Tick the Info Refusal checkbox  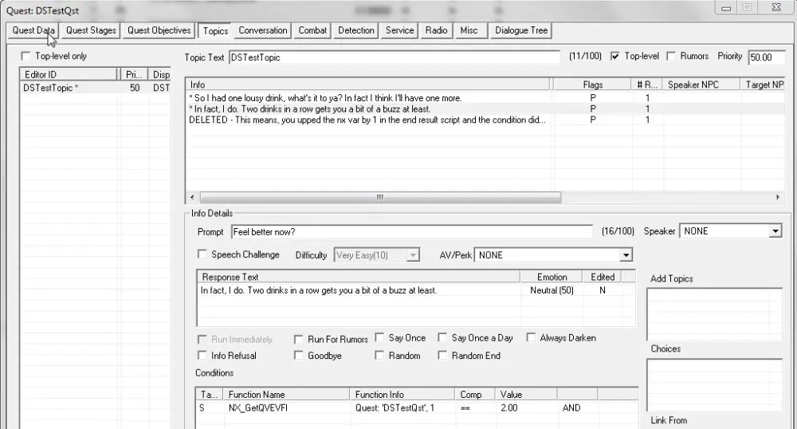click(x=202, y=355)
